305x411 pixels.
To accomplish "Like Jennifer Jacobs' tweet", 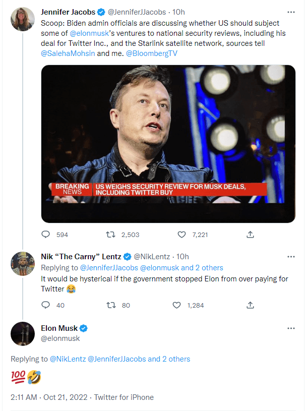I will (182, 234).
